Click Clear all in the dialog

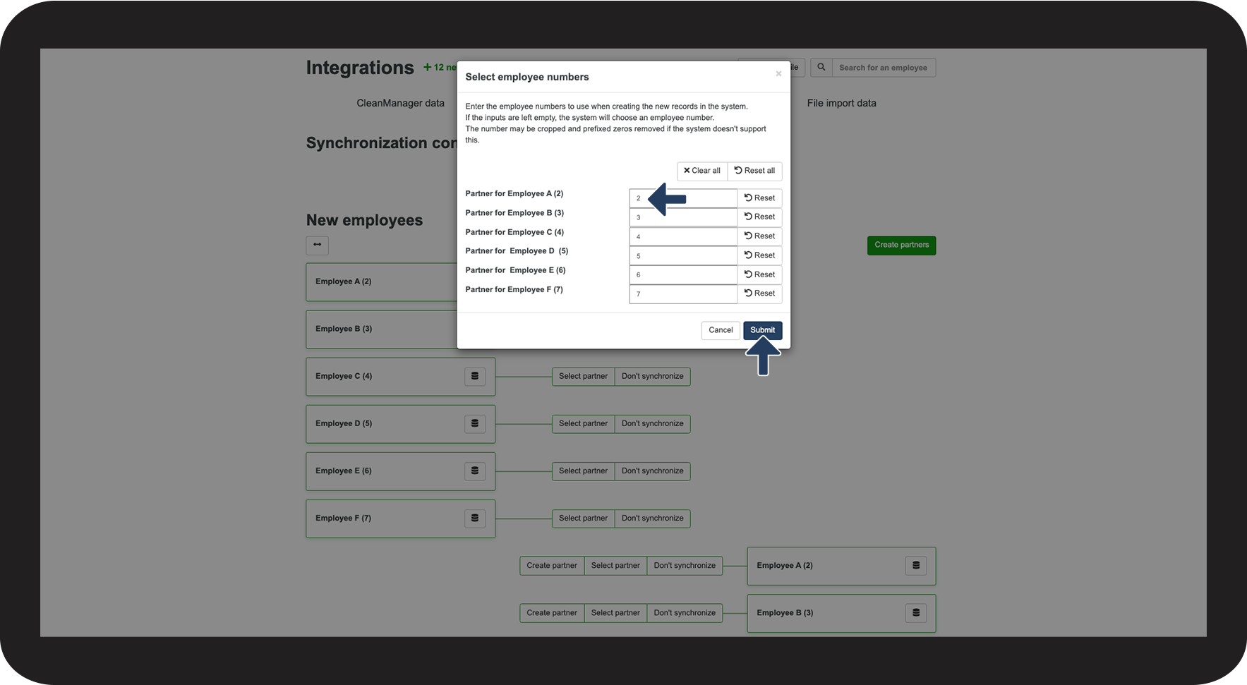[702, 171]
